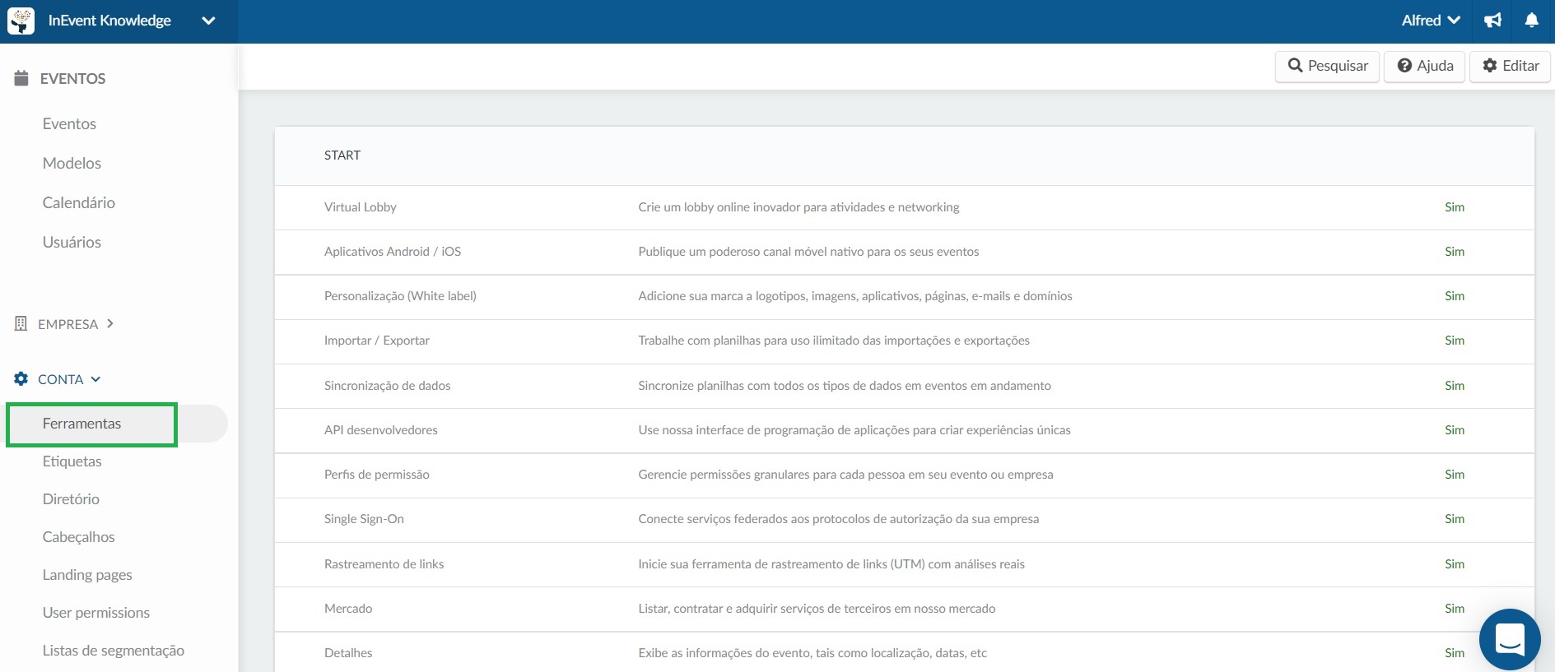Select Rastreamento de links row name
Screen dimensions: 1555x672
pos(384,564)
